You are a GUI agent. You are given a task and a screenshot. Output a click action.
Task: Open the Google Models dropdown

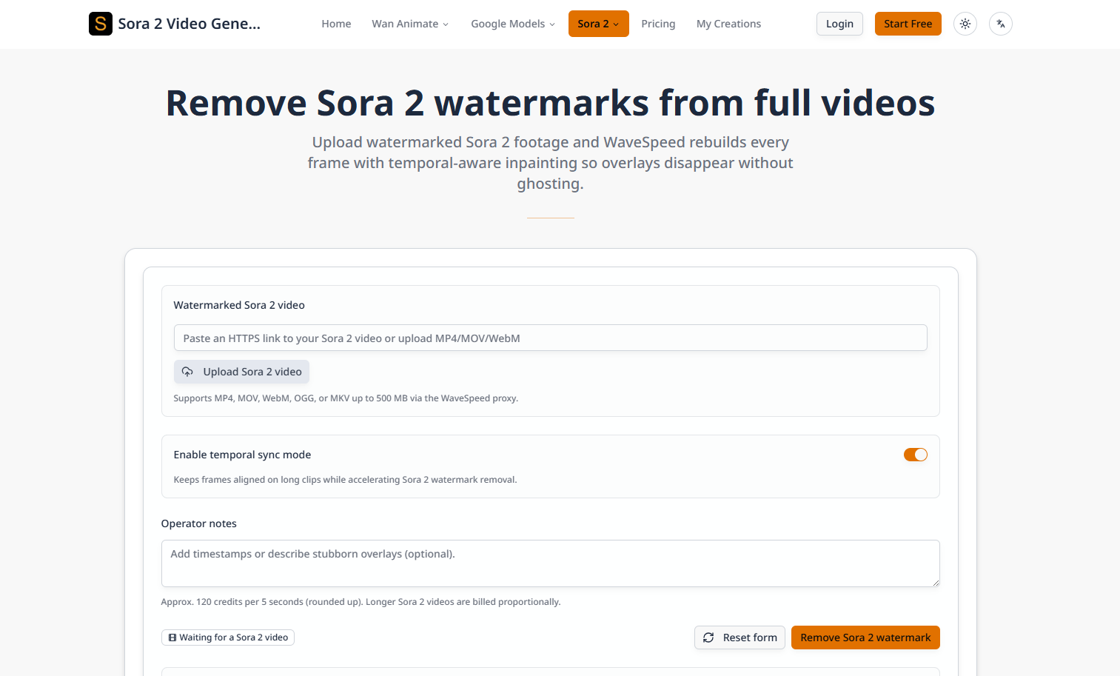click(x=512, y=24)
